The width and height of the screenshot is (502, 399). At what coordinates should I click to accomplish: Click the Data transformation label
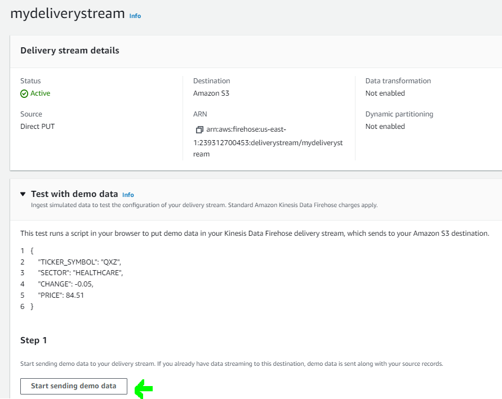tap(398, 81)
